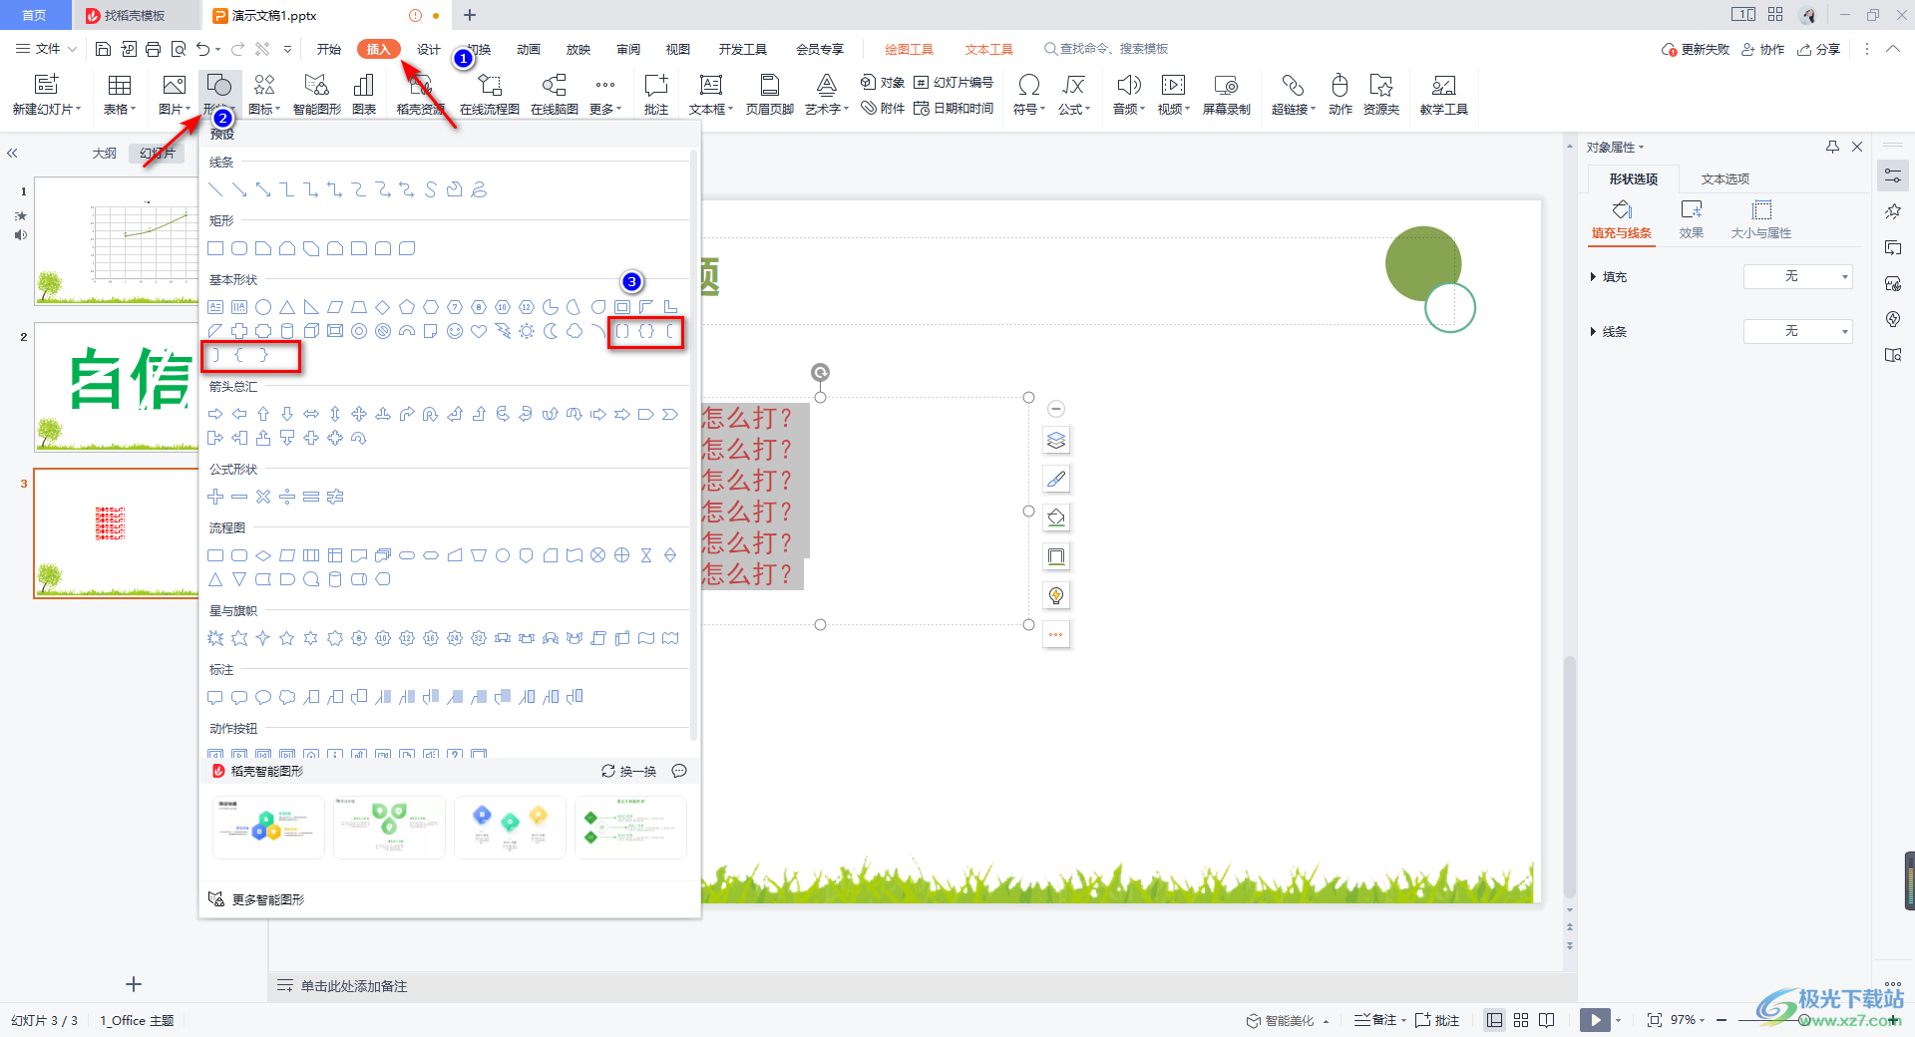Select the left brace shape
This screenshot has width=1915, height=1037.
239,355
